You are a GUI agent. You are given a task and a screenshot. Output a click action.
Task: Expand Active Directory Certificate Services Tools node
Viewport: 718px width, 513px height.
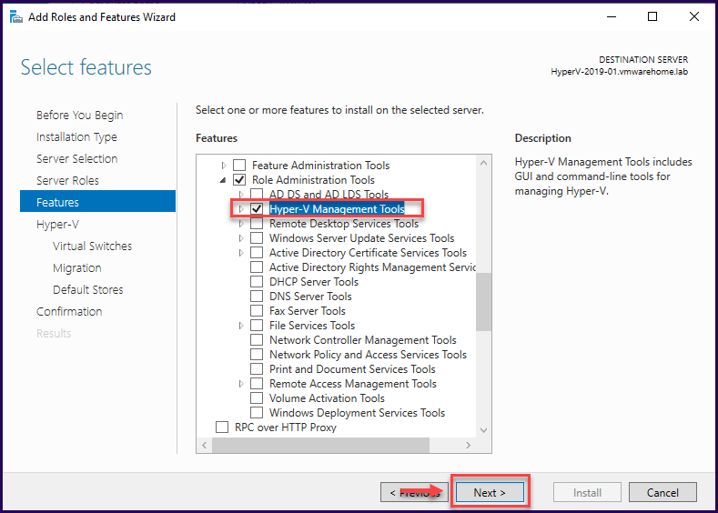(x=241, y=253)
